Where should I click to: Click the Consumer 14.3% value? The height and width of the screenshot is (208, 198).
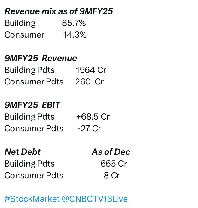pos(75,35)
